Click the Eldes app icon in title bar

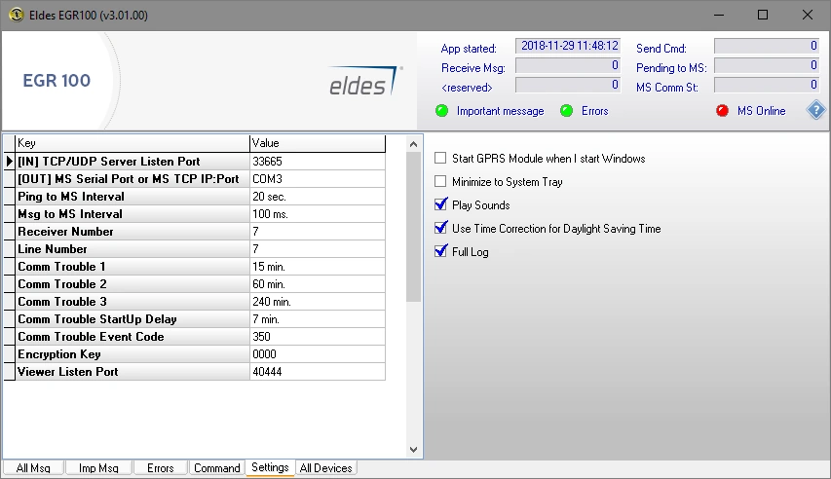(x=17, y=15)
